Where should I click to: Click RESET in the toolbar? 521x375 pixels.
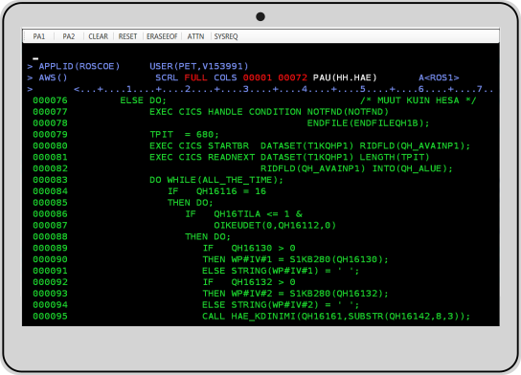pos(127,36)
